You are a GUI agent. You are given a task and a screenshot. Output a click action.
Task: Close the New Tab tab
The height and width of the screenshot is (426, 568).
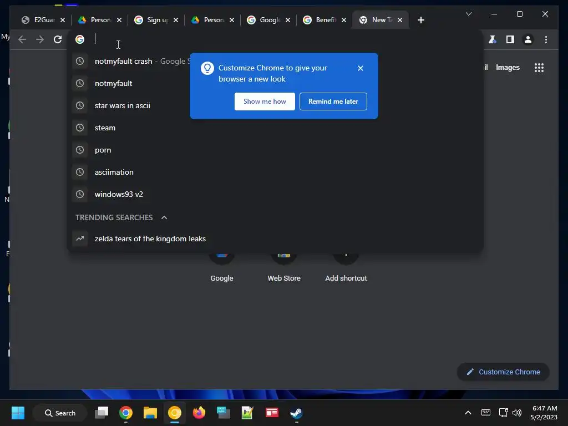pyautogui.click(x=400, y=20)
